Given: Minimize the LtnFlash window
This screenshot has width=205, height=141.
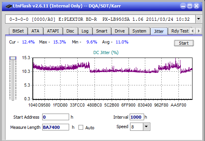Looking at the screenshot, I should (x=183, y=6).
